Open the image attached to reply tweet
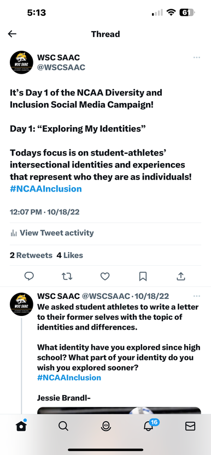Viewport: 211px width, 455px height. click(119, 410)
